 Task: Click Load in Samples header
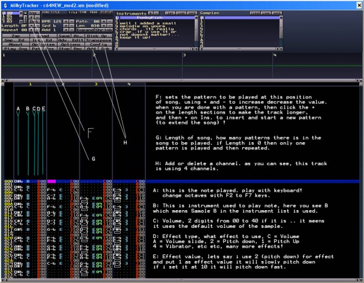[x=266, y=13]
